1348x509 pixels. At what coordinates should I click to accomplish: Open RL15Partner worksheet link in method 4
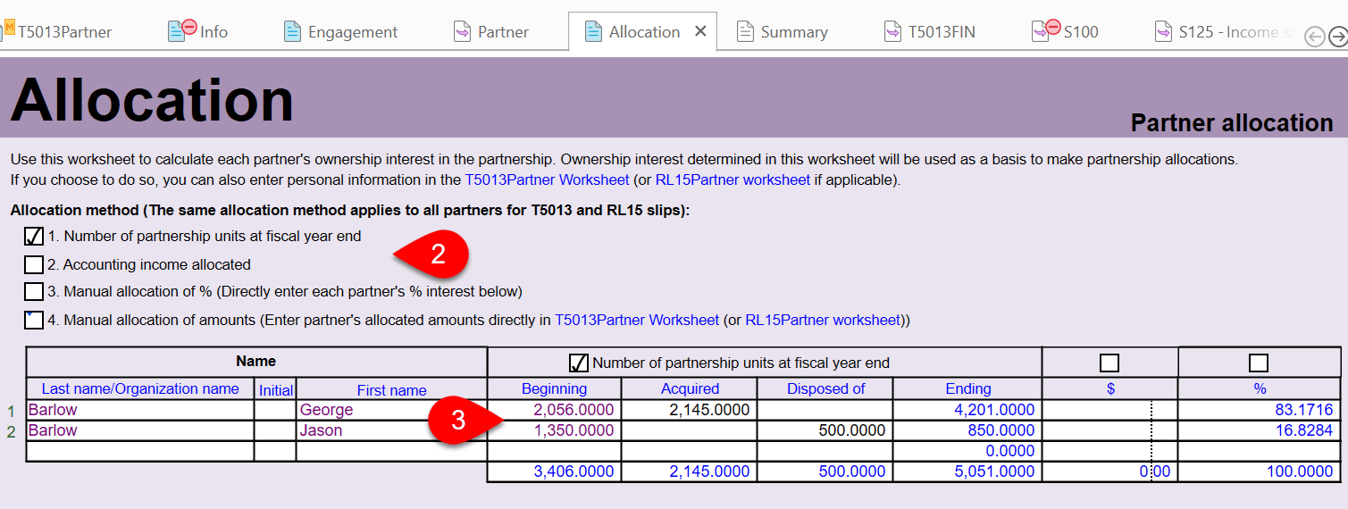coord(823,320)
